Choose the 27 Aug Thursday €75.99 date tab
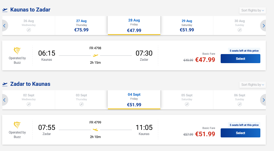This screenshot has height=151, width=274. 81,26
